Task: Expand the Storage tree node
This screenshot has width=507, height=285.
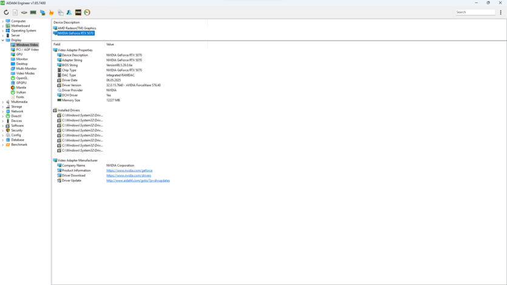Action: 3,107
